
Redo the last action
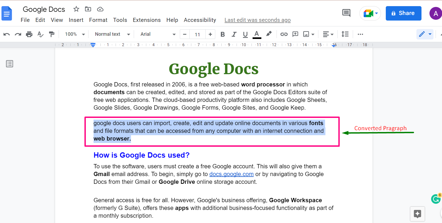pos(18,34)
